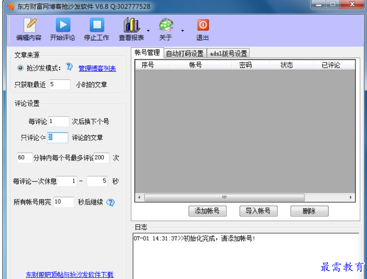367x279 pixels.
Task: Switch to the 帐号管理 tab
Action: [147, 53]
